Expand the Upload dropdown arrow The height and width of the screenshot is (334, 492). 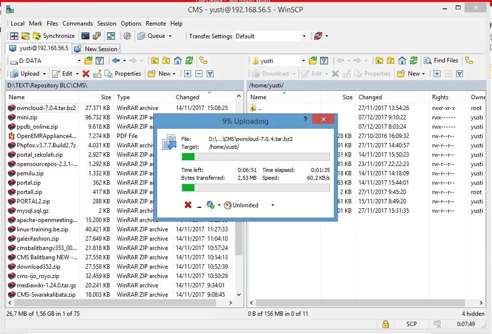tap(44, 74)
